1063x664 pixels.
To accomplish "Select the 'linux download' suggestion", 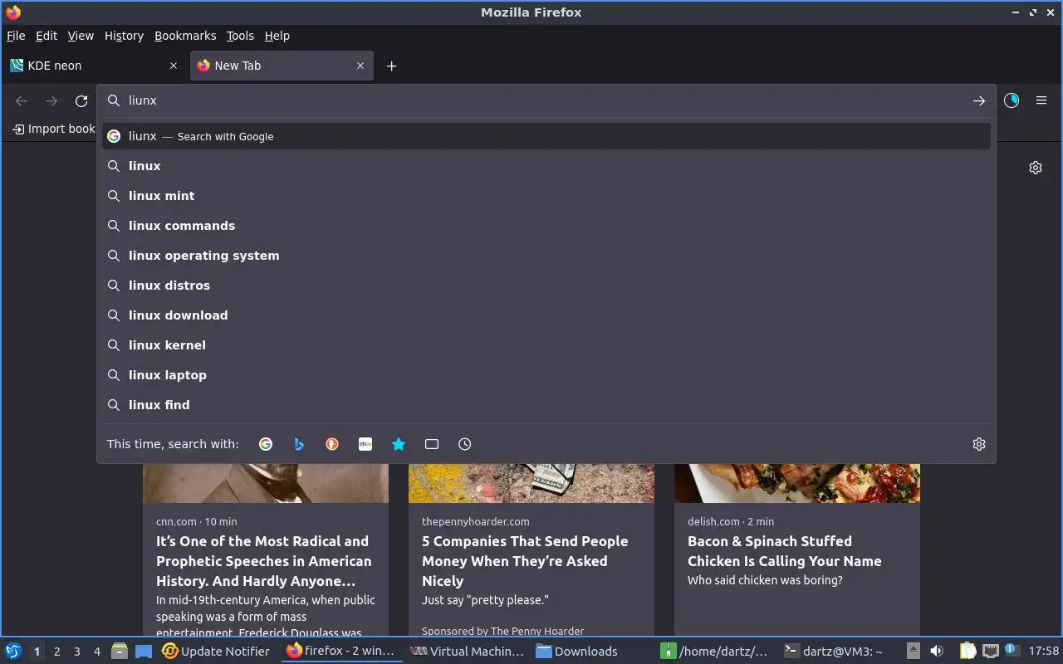I will [x=546, y=315].
